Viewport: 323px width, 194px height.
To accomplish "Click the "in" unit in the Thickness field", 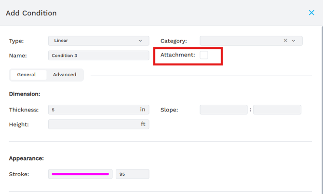I will [143, 110].
